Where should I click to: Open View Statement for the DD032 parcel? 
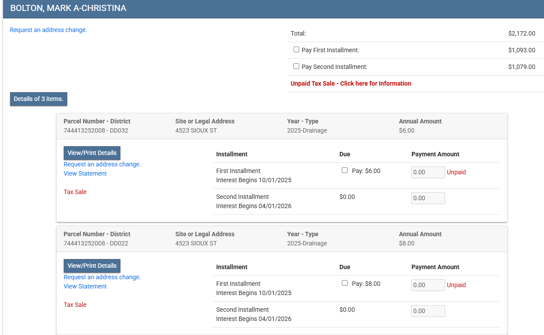(85, 173)
